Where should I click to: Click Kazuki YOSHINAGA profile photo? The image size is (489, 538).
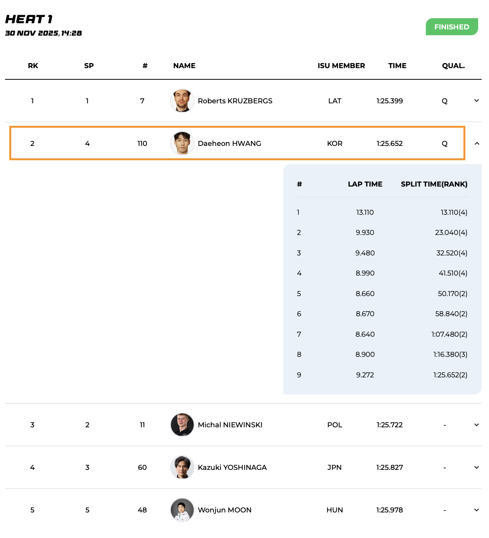(182, 467)
